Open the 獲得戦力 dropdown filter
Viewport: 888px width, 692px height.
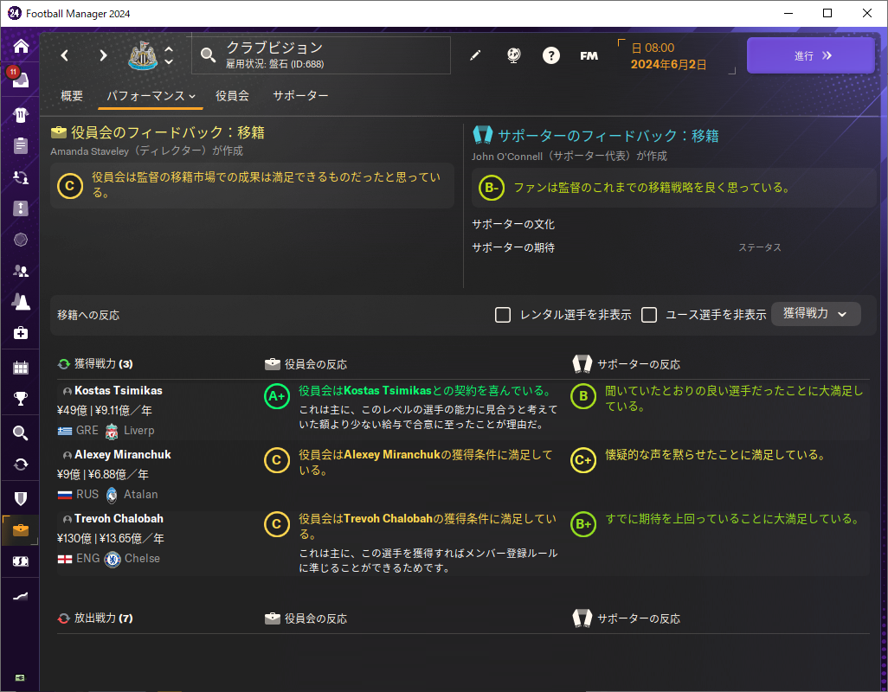(x=815, y=313)
